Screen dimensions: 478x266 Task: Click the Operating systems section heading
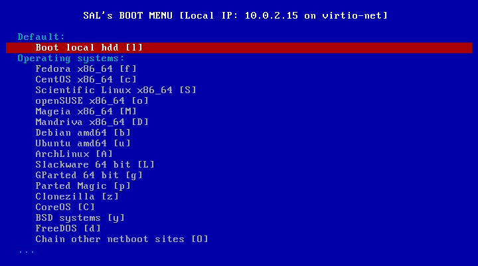(71, 59)
